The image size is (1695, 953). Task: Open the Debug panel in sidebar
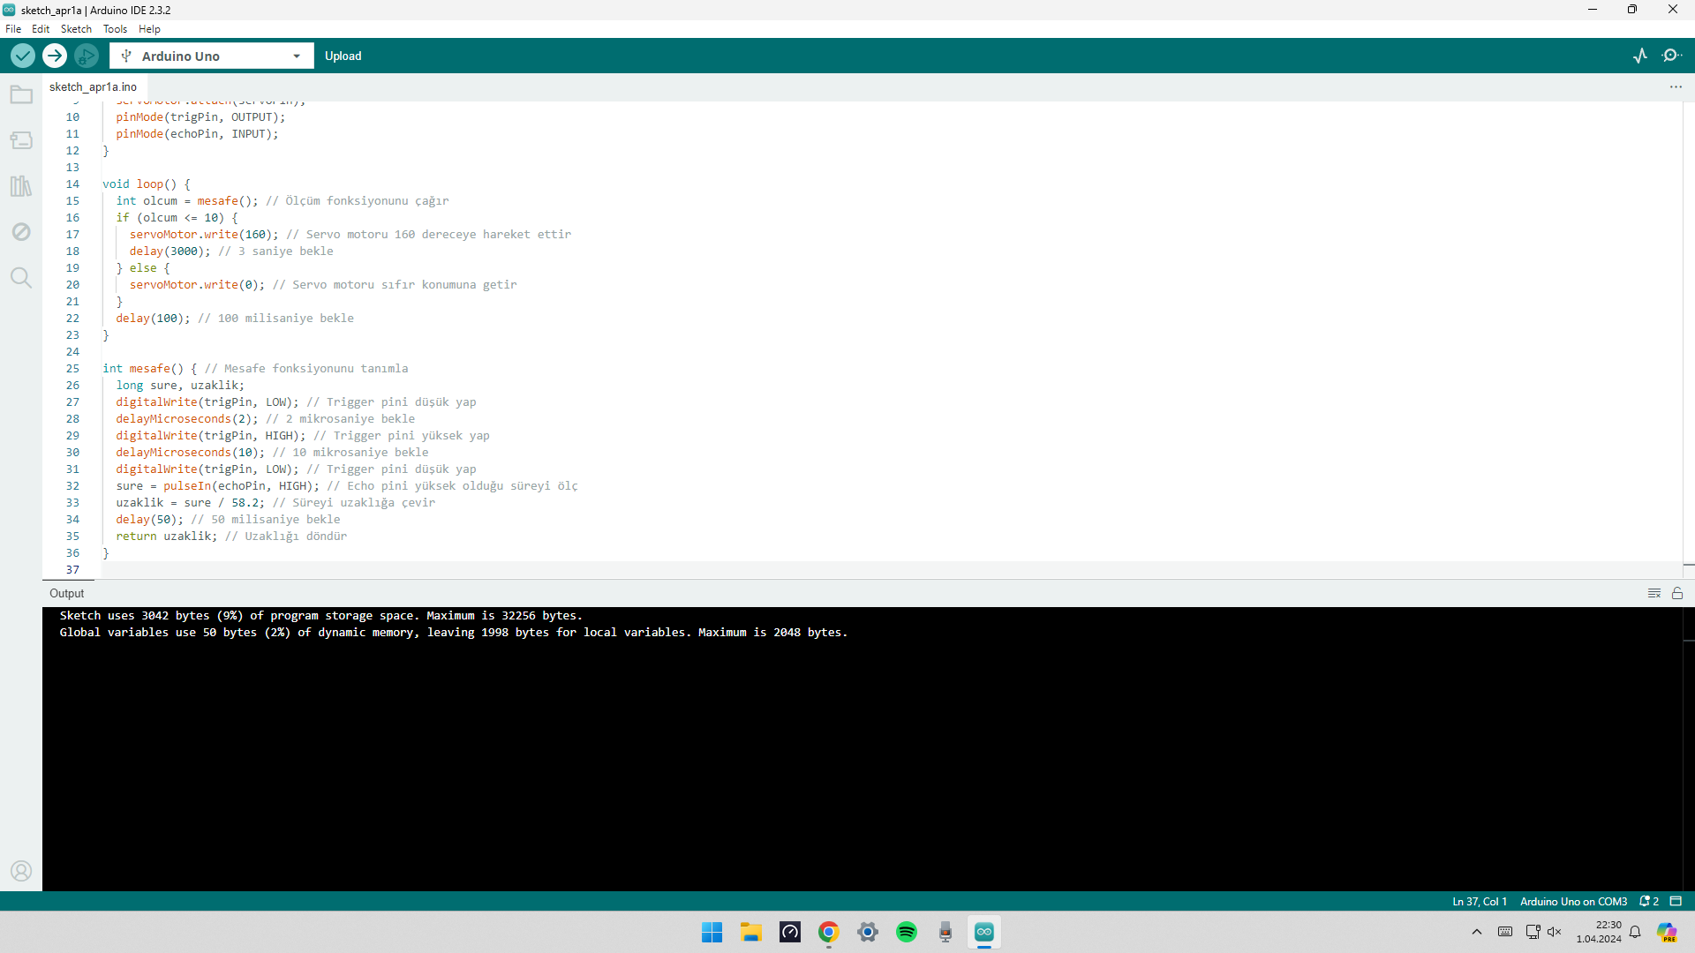point(21,232)
